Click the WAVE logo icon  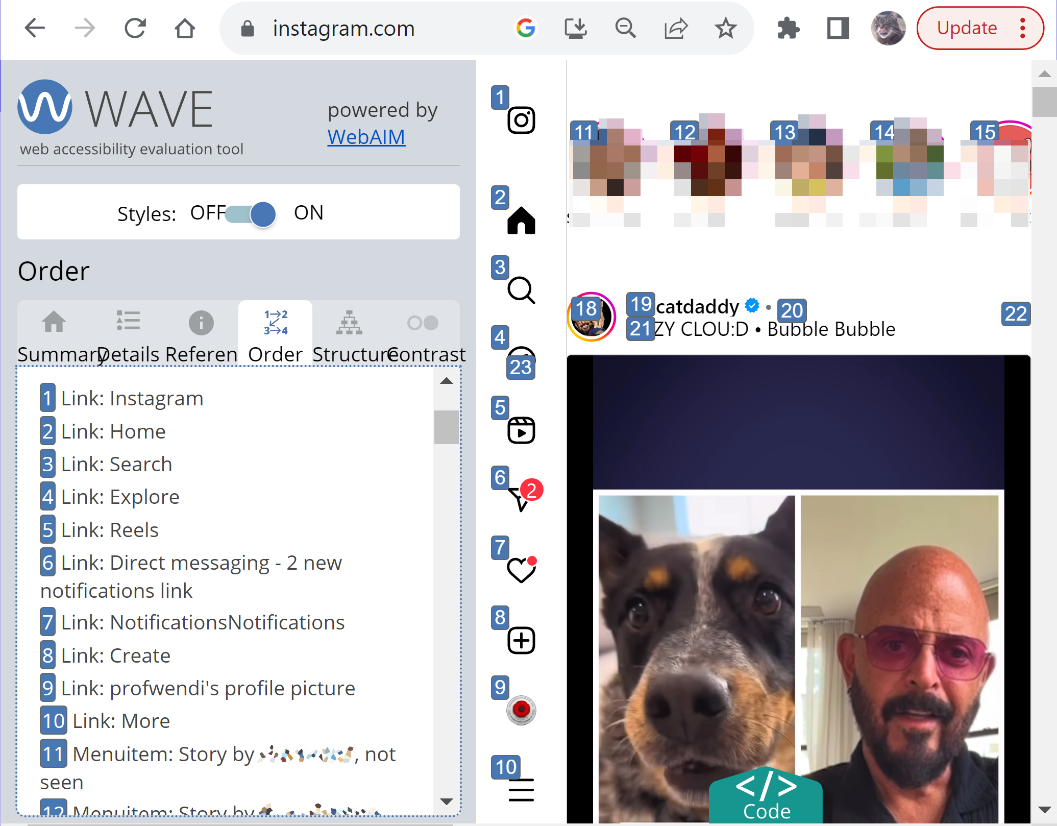pyautogui.click(x=45, y=107)
